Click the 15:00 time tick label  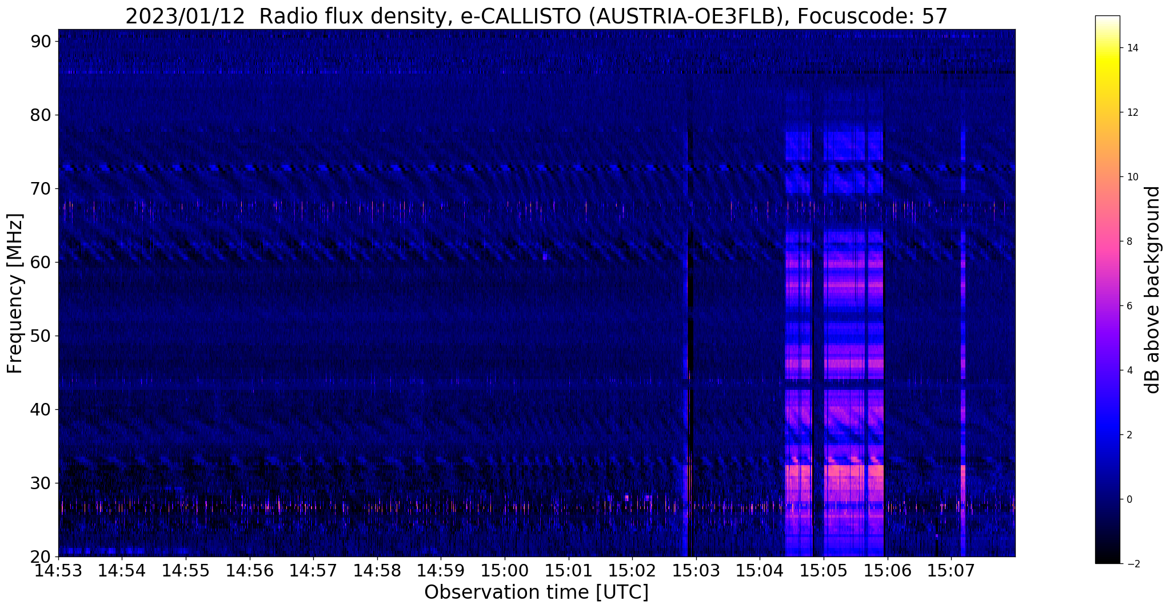(505, 570)
